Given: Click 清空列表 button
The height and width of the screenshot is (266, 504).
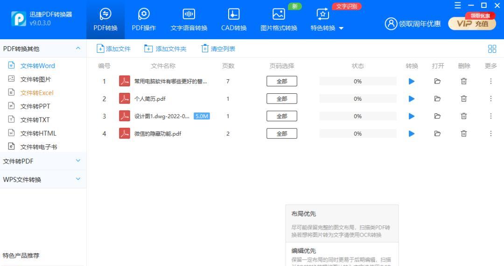Looking at the screenshot, I should click(218, 49).
